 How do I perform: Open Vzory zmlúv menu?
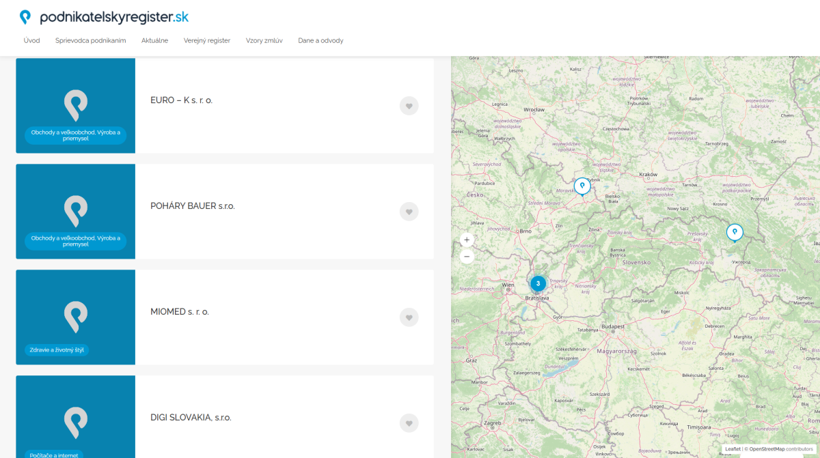pyautogui.click(x=264, y=40)
